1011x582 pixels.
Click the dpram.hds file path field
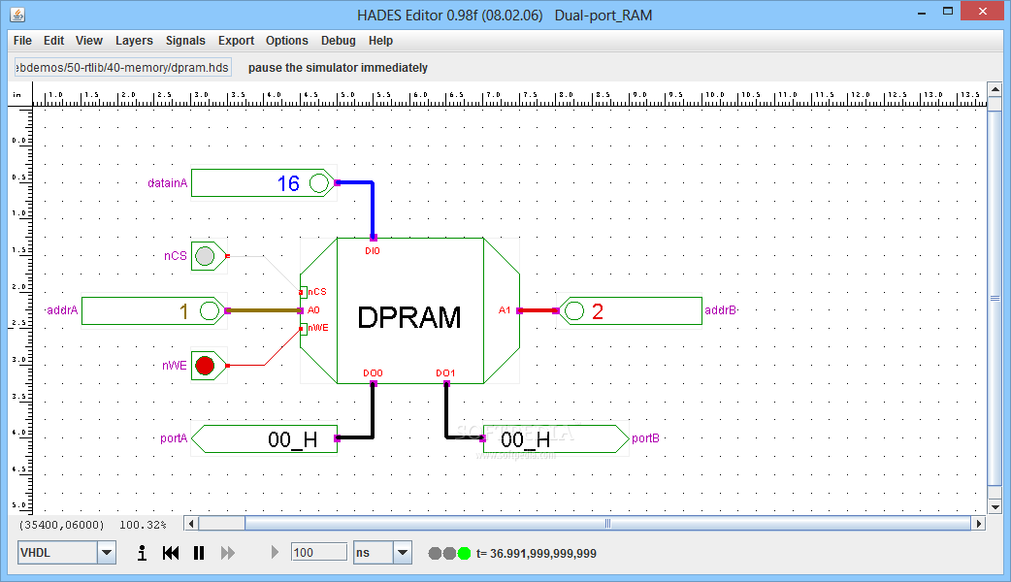122,68
